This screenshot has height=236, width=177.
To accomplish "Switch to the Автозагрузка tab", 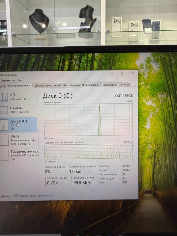I will [x=71, y=85].
